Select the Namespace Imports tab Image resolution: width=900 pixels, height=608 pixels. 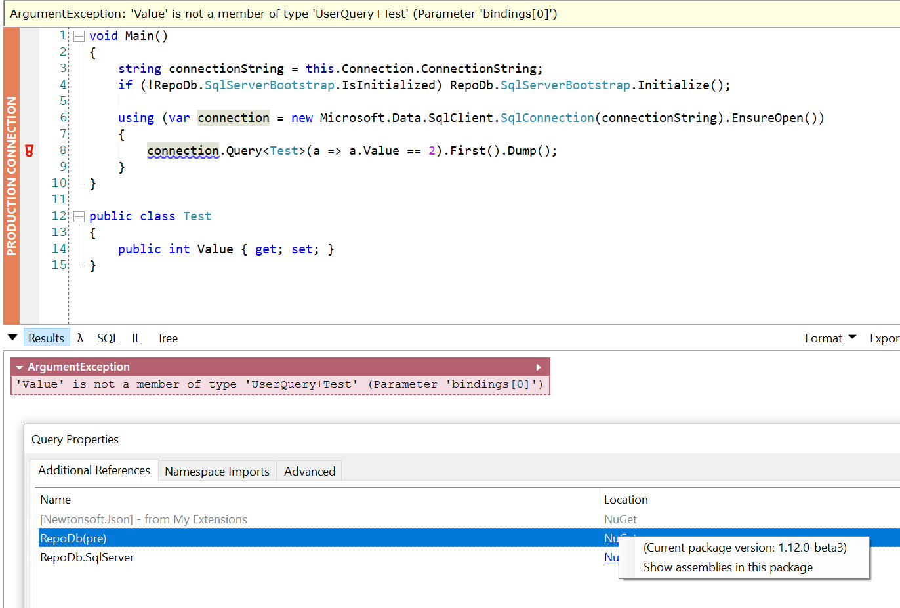[217, 471]
